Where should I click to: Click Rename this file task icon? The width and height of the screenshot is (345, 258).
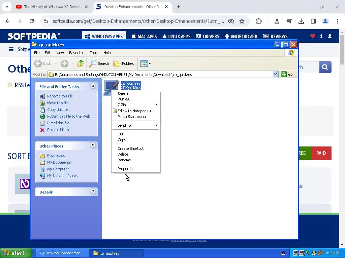[x=42, y=96]
